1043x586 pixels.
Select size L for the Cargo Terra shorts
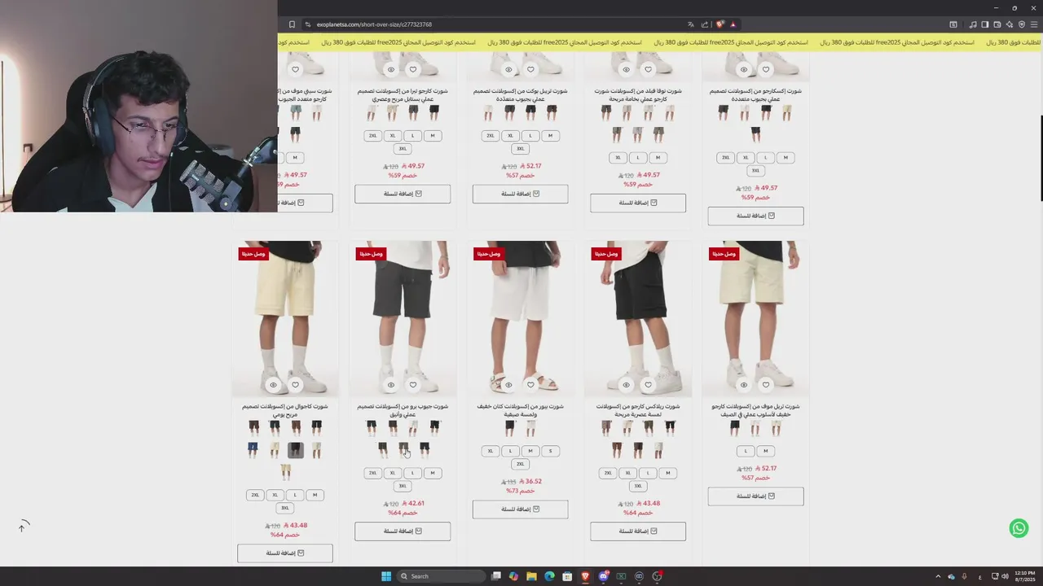(x=412, y=136)
